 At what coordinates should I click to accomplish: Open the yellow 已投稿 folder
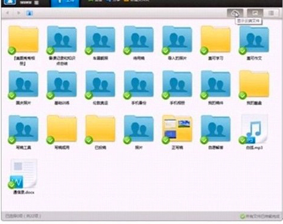[x=101, y=132]
